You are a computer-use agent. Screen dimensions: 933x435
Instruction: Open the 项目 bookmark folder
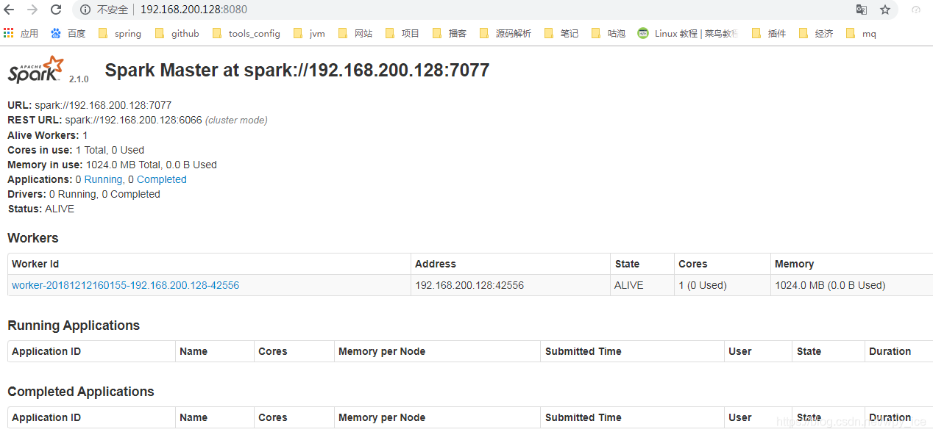(402, 33)
